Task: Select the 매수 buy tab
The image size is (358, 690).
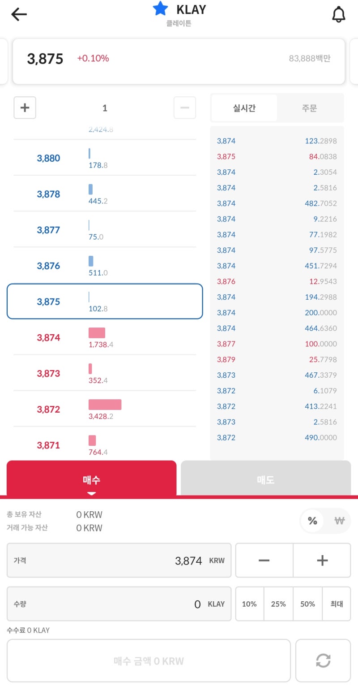Action: 92,479
